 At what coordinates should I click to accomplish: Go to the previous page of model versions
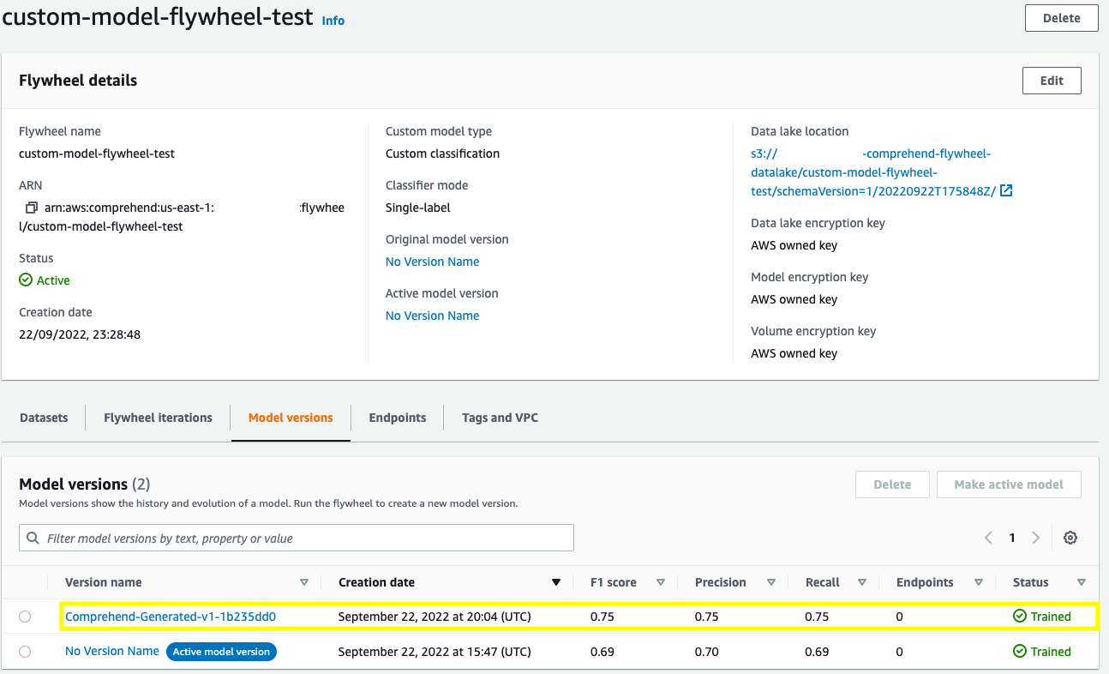coord(988,538)
